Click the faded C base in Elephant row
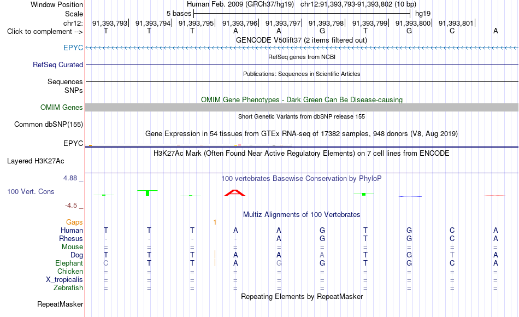Viewport: 519px width, 317px height. point(106,263)
